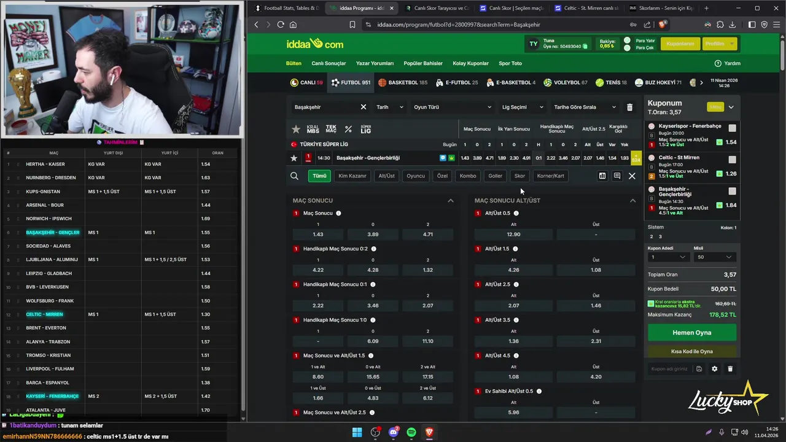This screenshot has width=786, height=442.
Task: Select the Tümü market tab
Action: (320, 176)
